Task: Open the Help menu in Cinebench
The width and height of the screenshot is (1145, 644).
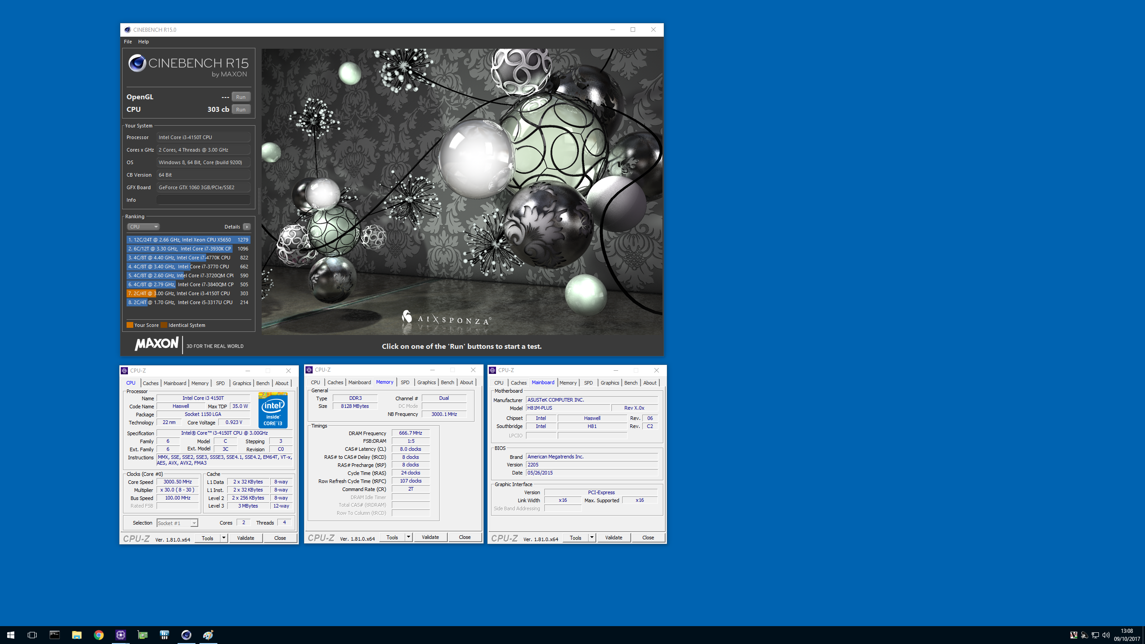Action: coord(143,42)
